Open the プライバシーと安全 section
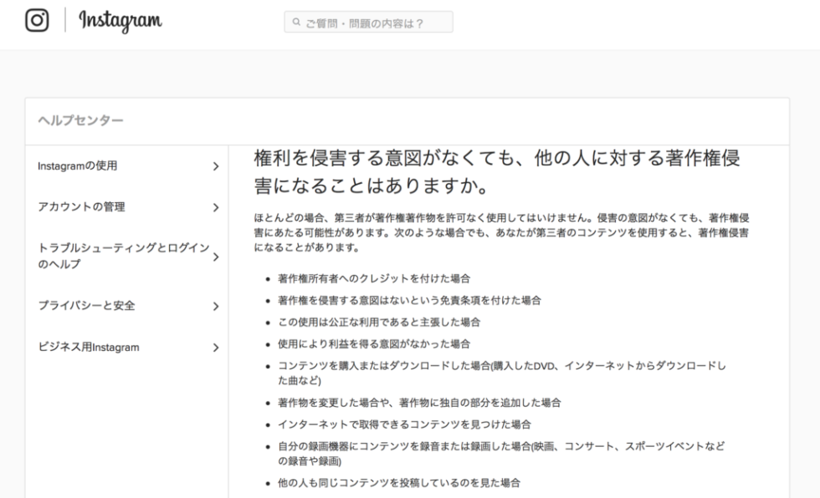This screenshot has width=820, height=498. click(x=86, y=306)
